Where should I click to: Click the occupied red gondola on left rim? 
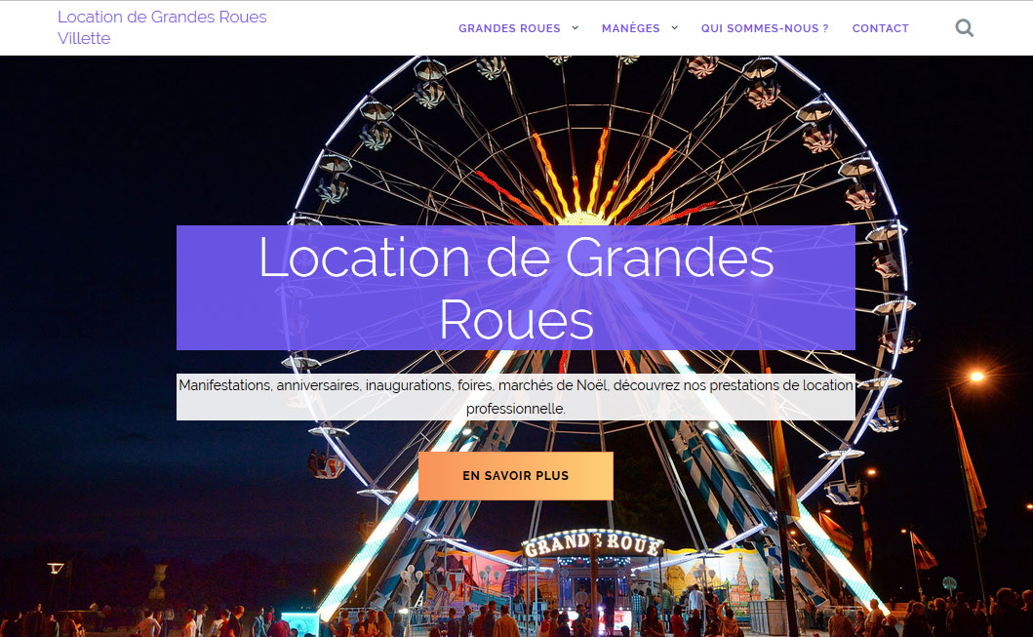[326, 464]
